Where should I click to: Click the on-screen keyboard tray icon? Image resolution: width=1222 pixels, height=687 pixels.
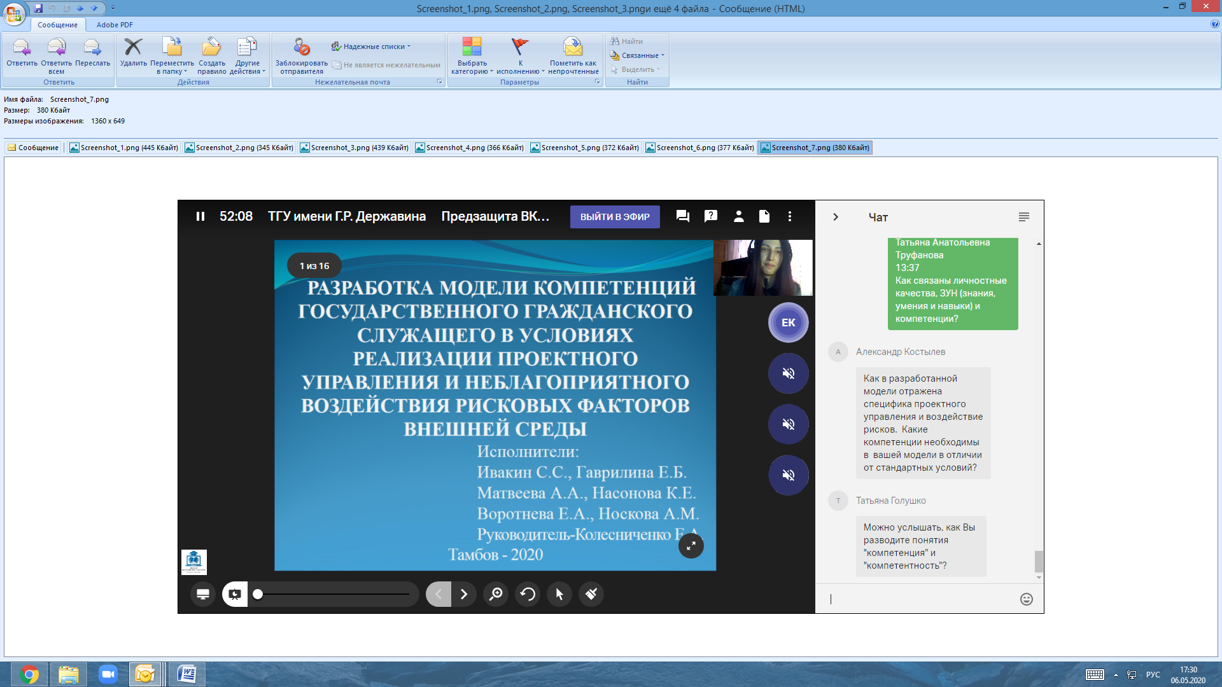[1095, 674]
